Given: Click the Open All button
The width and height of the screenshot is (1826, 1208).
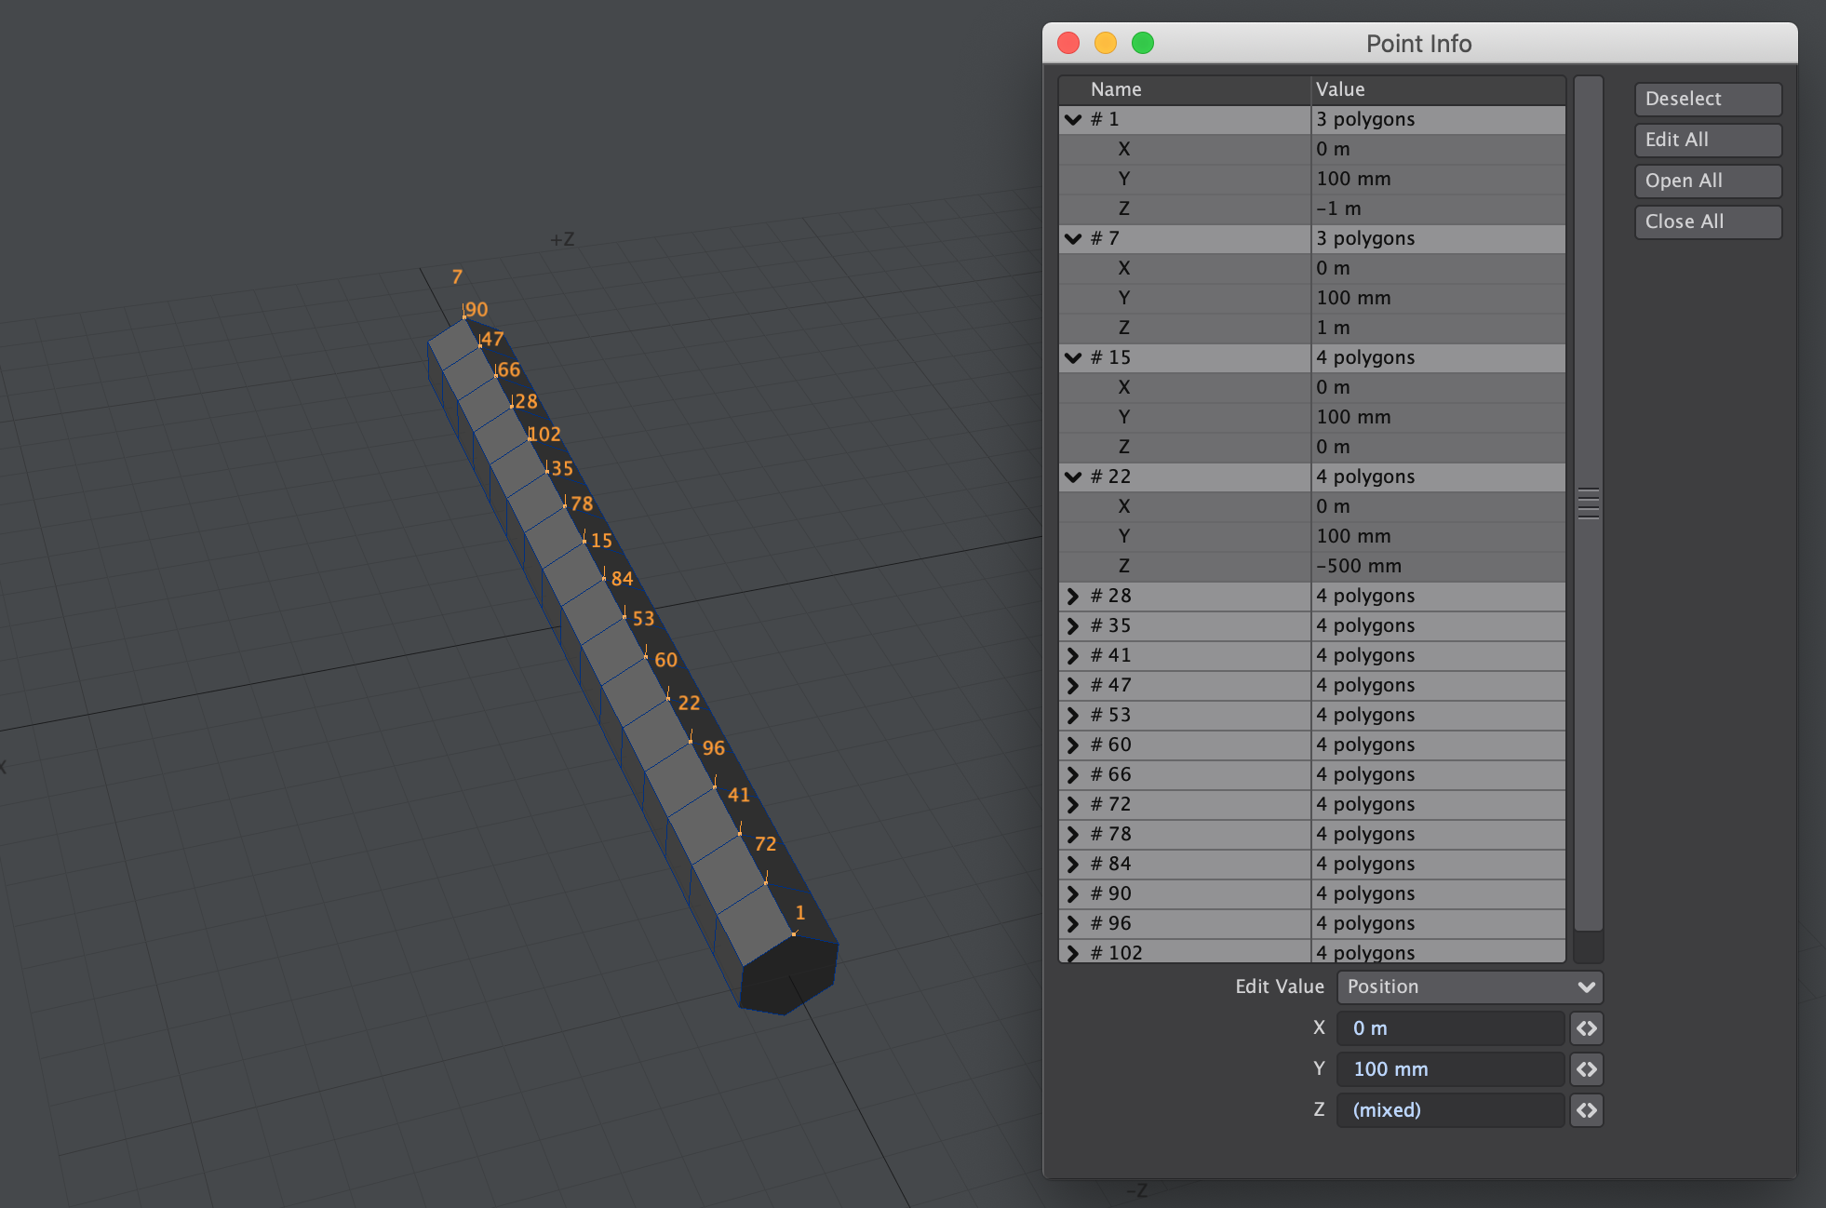Looking at the screenshot, I should click(x=1708, y=181).
